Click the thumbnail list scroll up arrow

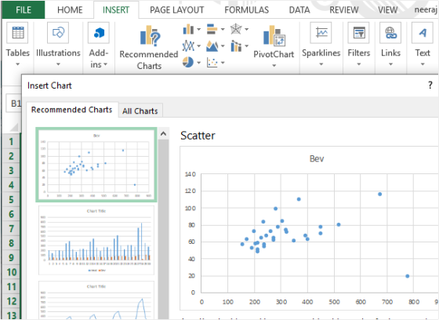tap(164, 134)
